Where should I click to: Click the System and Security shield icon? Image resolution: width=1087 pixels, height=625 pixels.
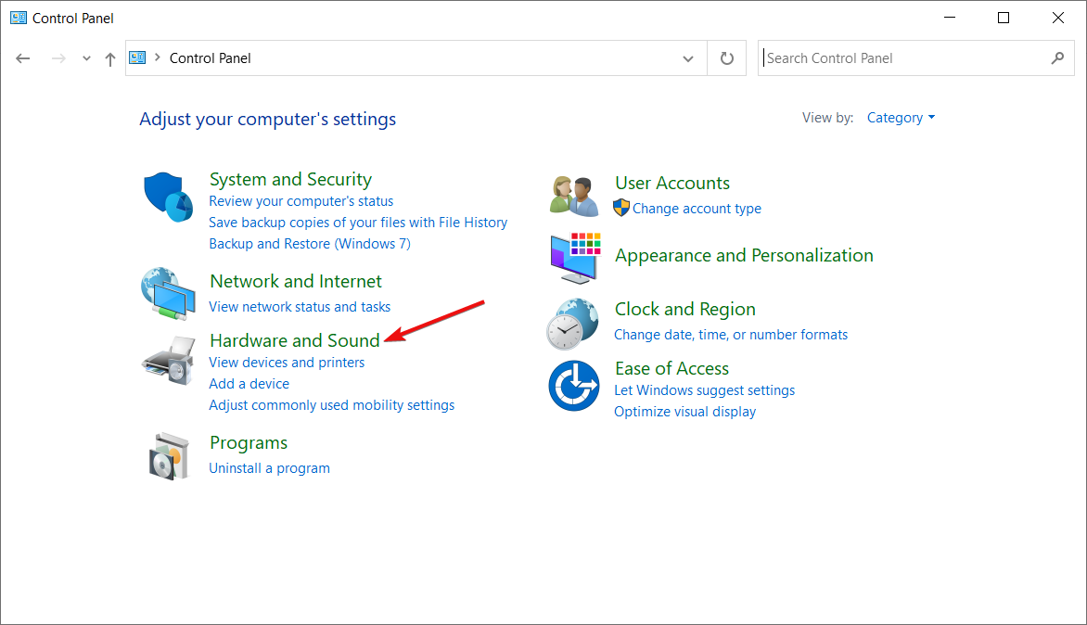(x=168, y=197)
